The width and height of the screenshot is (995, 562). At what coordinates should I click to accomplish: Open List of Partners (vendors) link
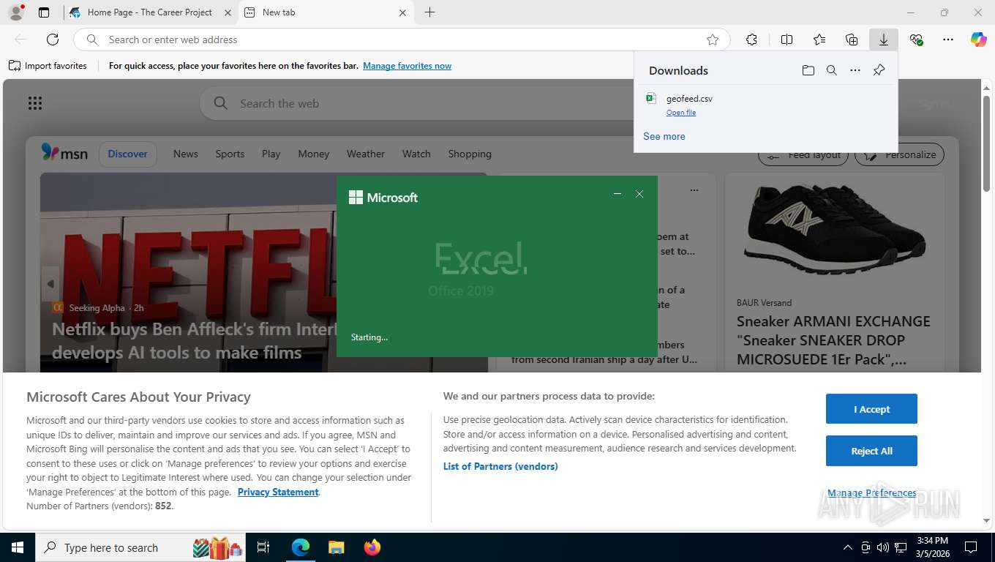tap(500, 466)
